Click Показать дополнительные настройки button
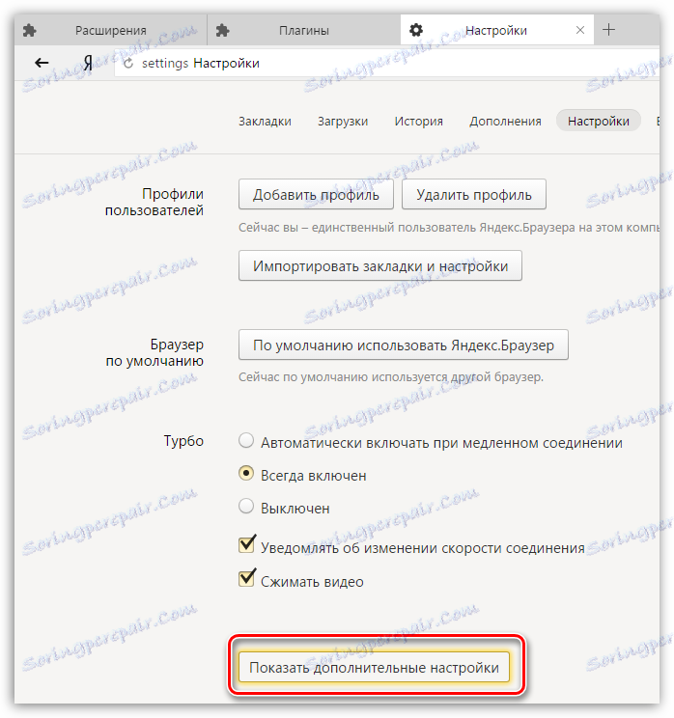 (x=374, y=667)
